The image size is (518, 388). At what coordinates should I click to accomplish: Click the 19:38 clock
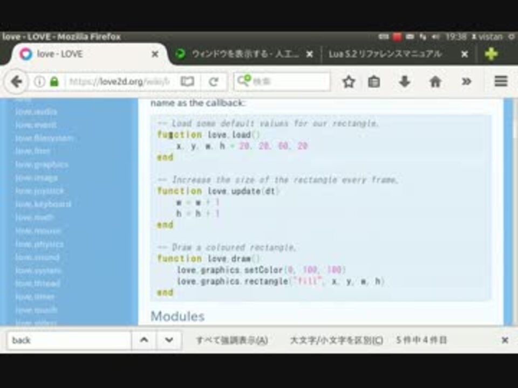point(455,37)
